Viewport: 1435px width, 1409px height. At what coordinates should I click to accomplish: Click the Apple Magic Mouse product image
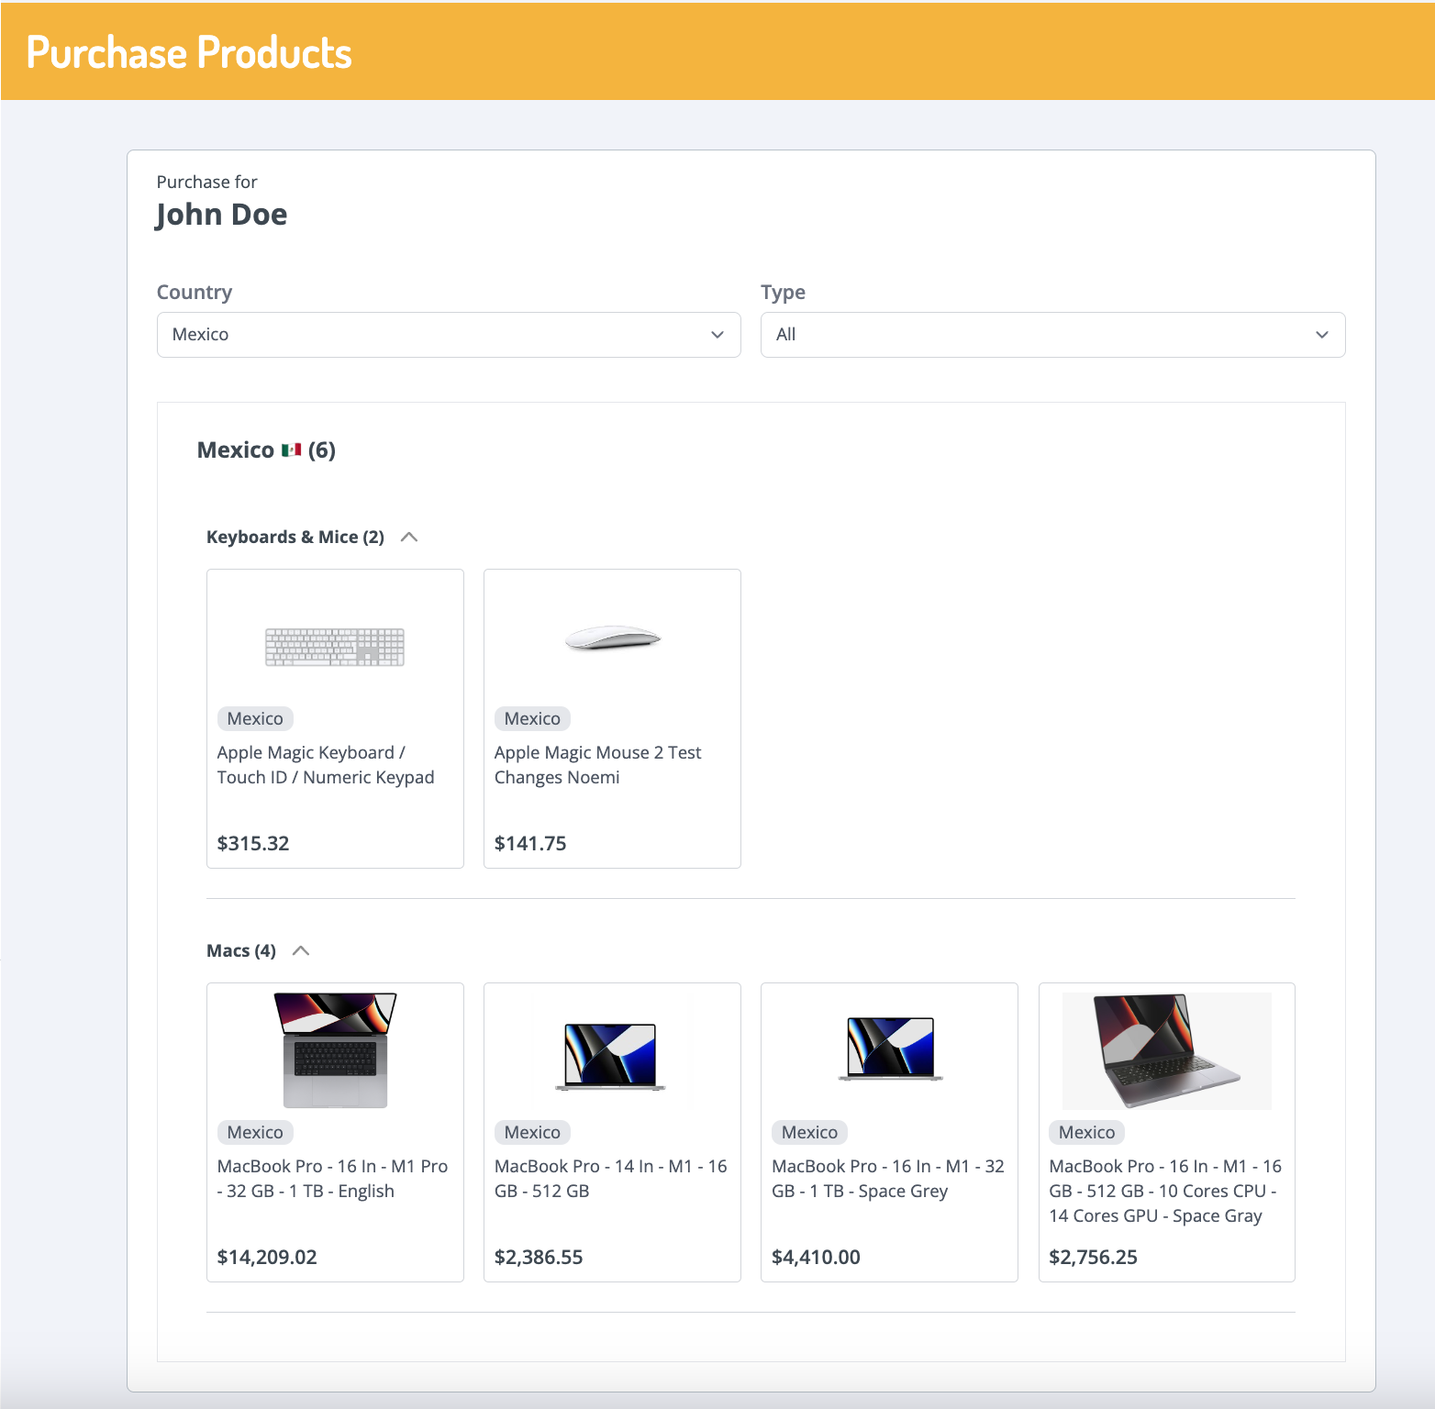point(611,640)
